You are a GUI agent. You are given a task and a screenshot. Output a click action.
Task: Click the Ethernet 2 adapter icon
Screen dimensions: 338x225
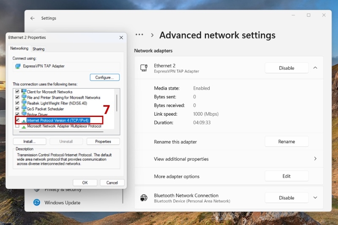click(144, 68)
